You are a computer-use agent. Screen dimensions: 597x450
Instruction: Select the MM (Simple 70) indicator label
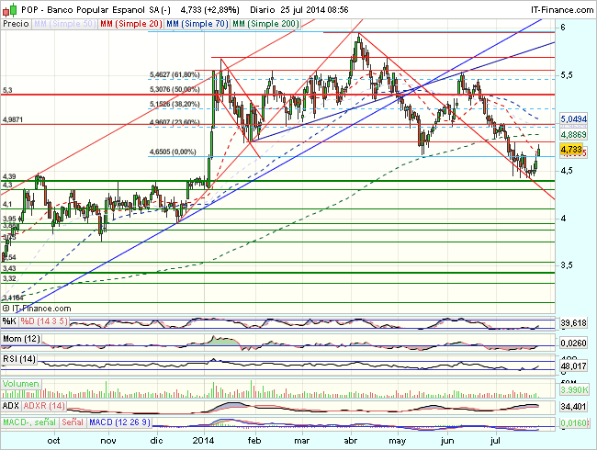(197, 24)
